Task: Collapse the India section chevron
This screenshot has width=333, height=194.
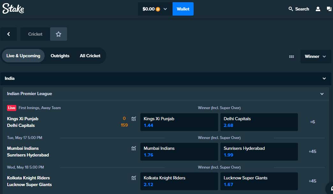Action: (x=324, y=79)
